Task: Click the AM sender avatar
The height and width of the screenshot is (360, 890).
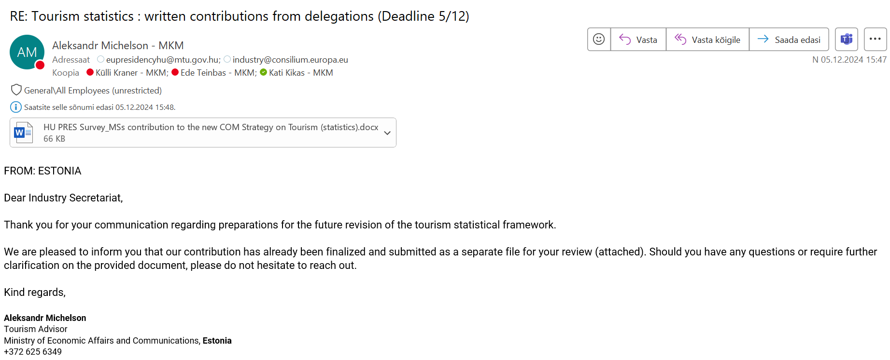Action: pos(27,52)
